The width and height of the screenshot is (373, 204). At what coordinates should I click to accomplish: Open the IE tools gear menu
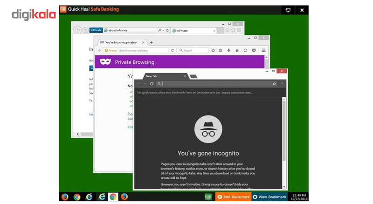pos(239,30)
